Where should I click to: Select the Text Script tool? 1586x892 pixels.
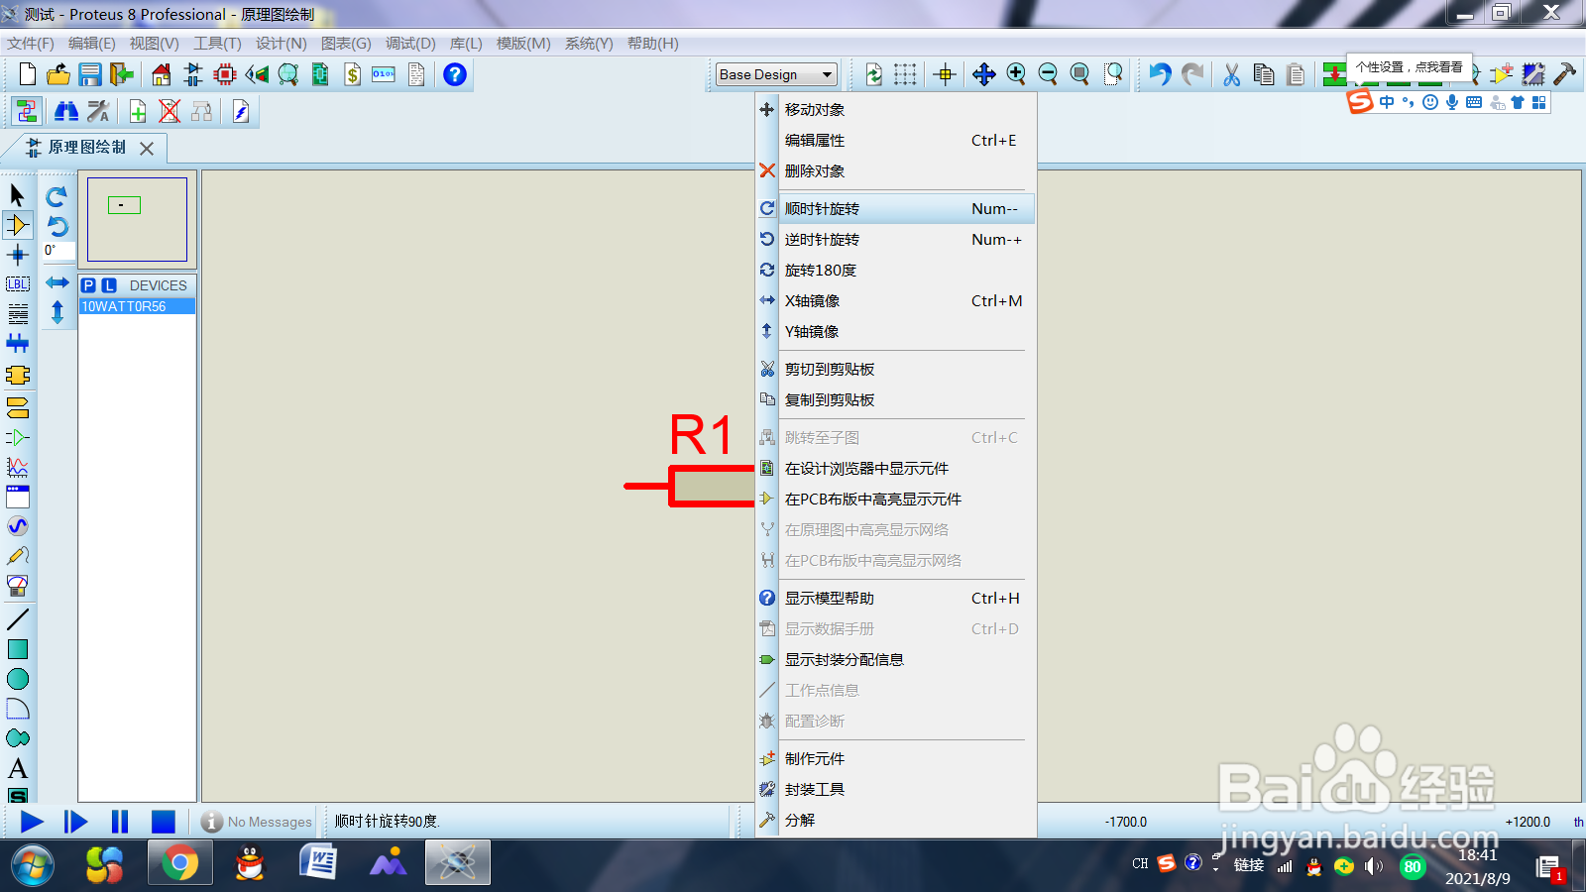tap(17, 314)
